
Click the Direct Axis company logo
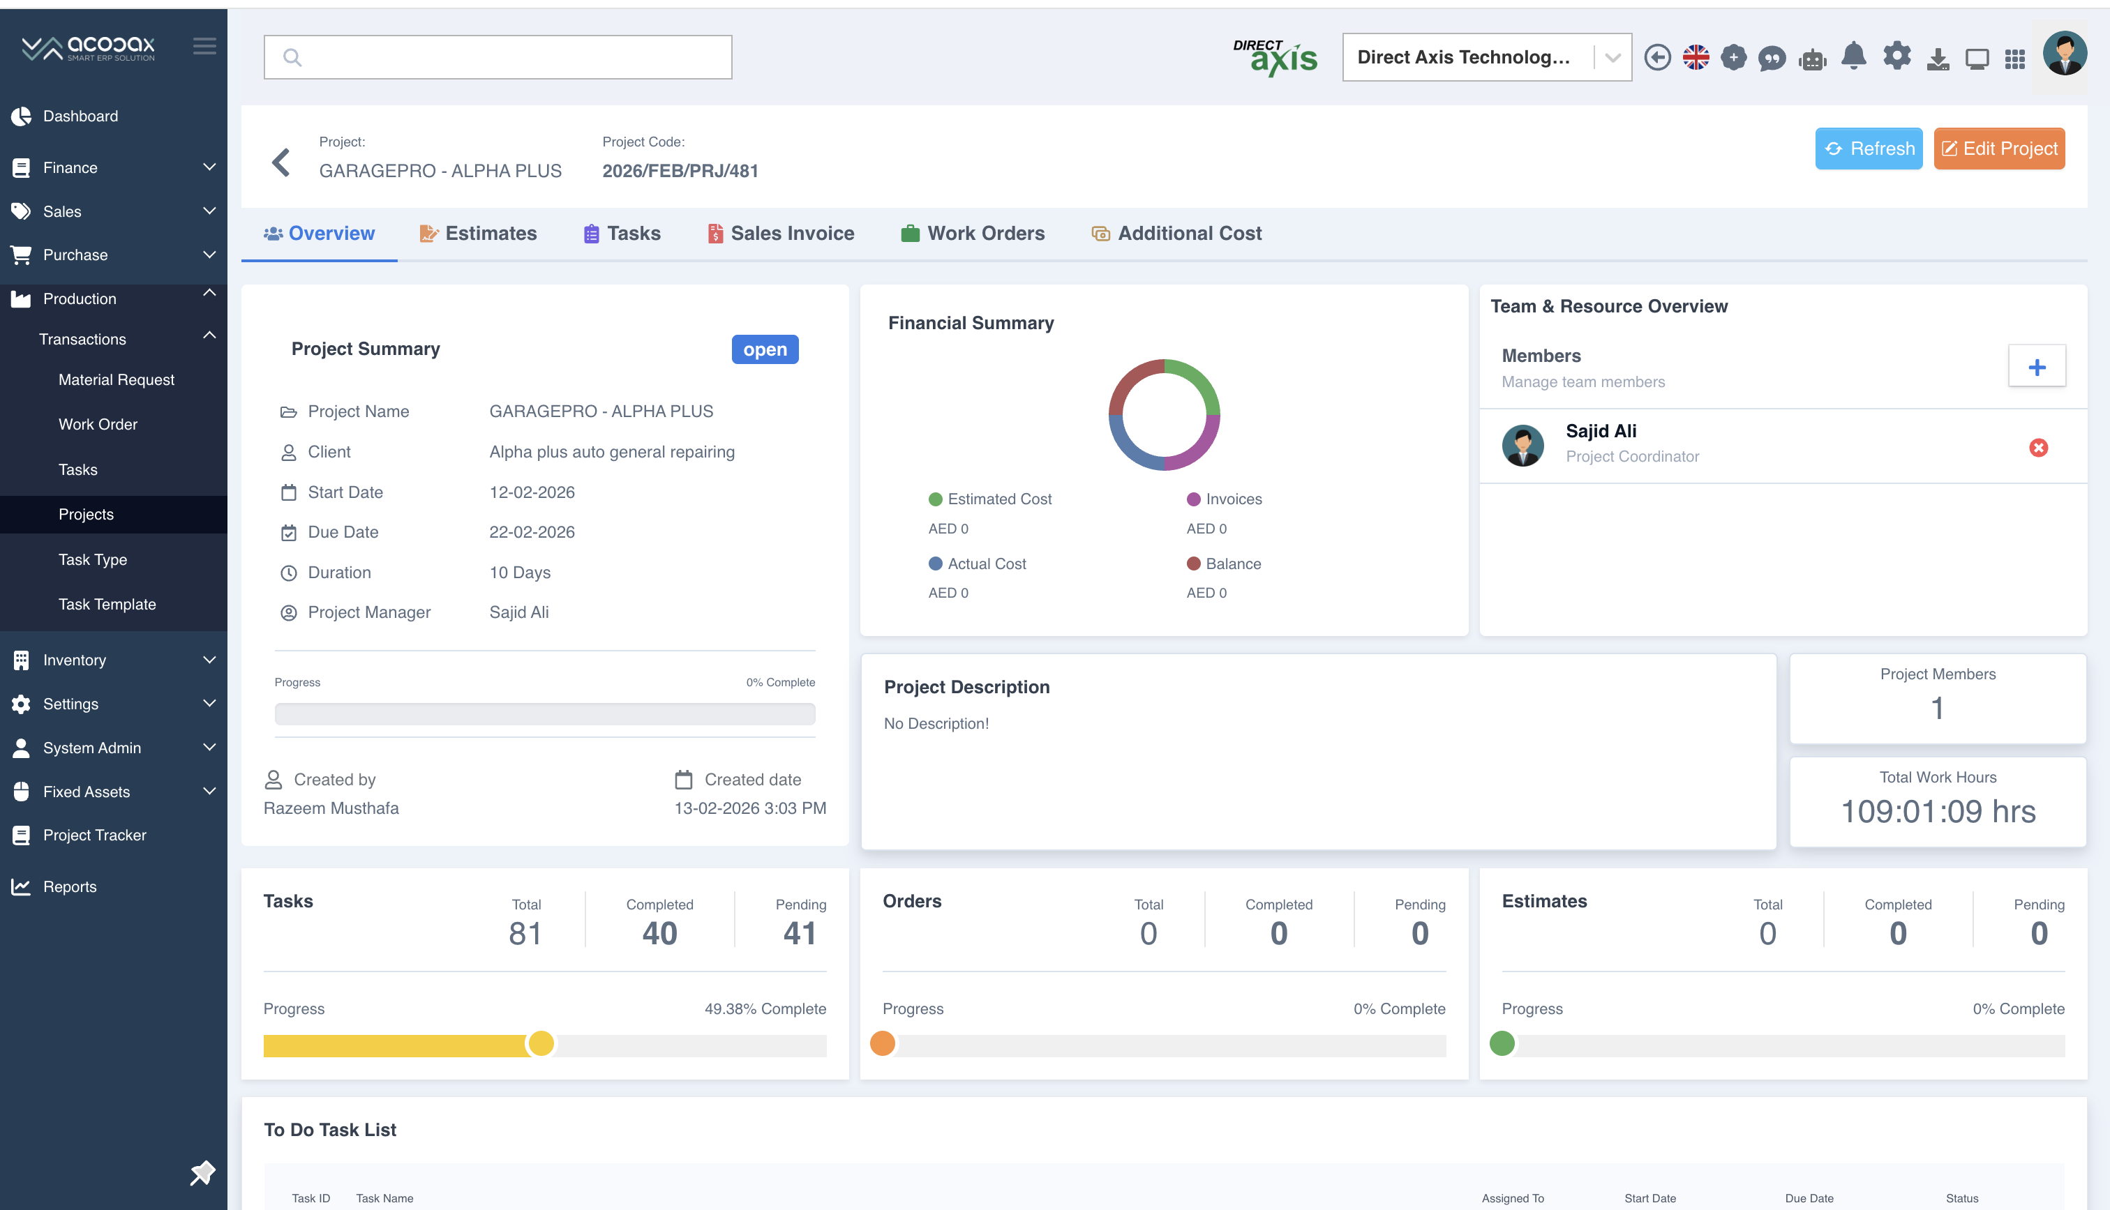1275,57
